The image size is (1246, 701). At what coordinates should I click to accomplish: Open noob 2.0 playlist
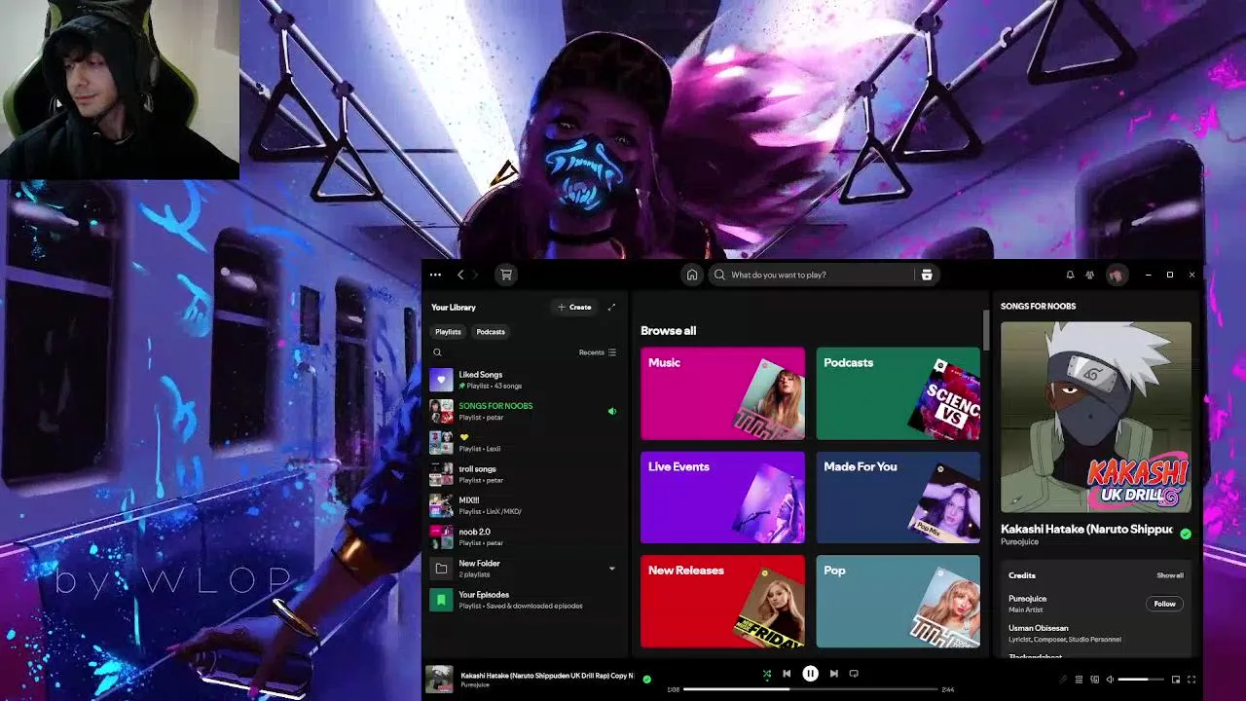(x=524, y=536)
